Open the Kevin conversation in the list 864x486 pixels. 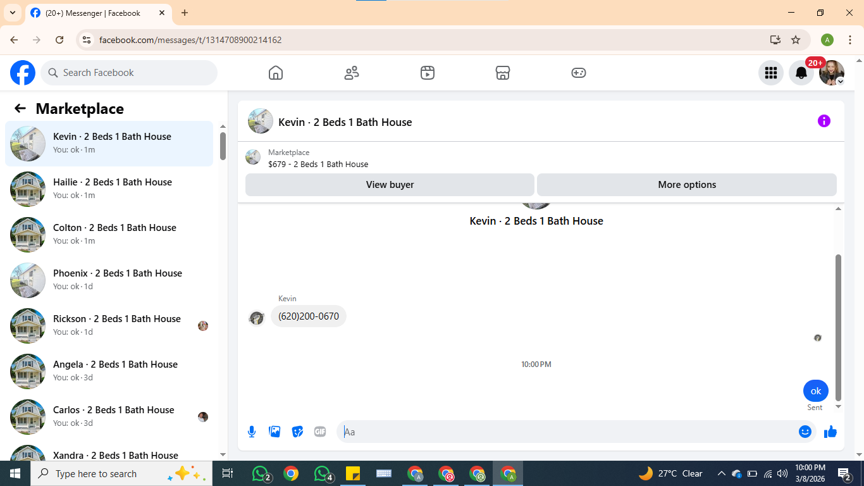click(109, 144)
